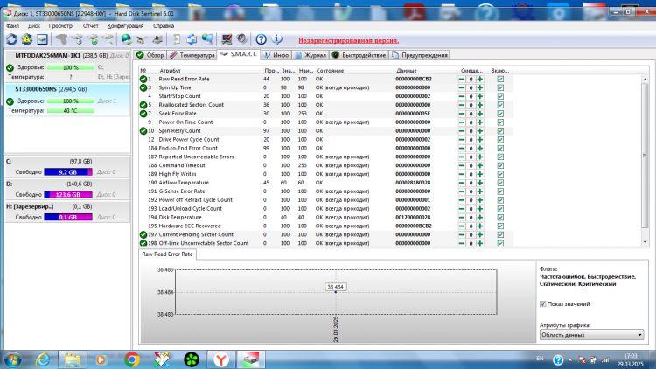
Task: Click the send report email toolbar icon
Action: [x=142, y=39]
